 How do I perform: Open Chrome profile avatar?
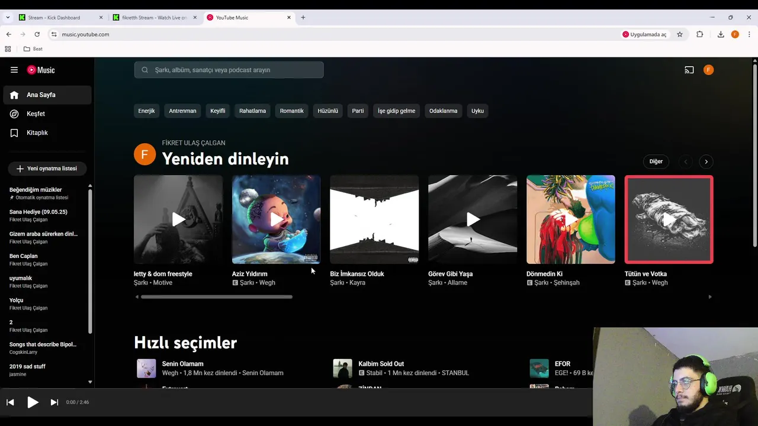735,34
